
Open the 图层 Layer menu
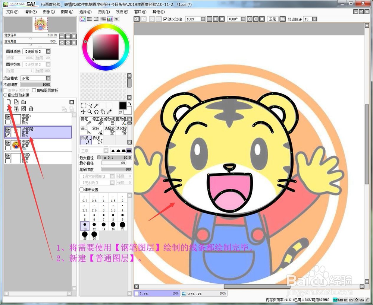[67, 12]
